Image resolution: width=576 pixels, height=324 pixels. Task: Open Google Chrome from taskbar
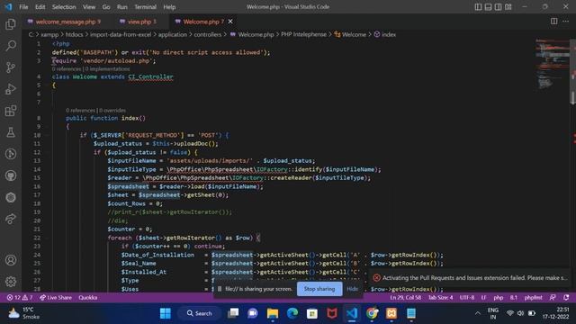[372, 313]
